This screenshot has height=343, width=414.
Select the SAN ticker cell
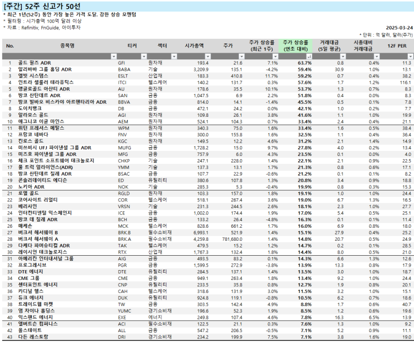(123, 96)
